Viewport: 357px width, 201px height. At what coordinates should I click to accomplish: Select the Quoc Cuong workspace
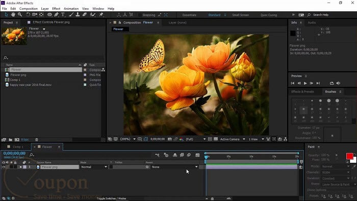click(269, 15)
